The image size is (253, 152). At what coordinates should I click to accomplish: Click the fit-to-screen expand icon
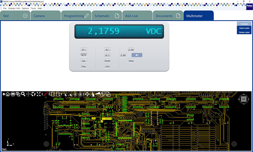pos(39,94)
